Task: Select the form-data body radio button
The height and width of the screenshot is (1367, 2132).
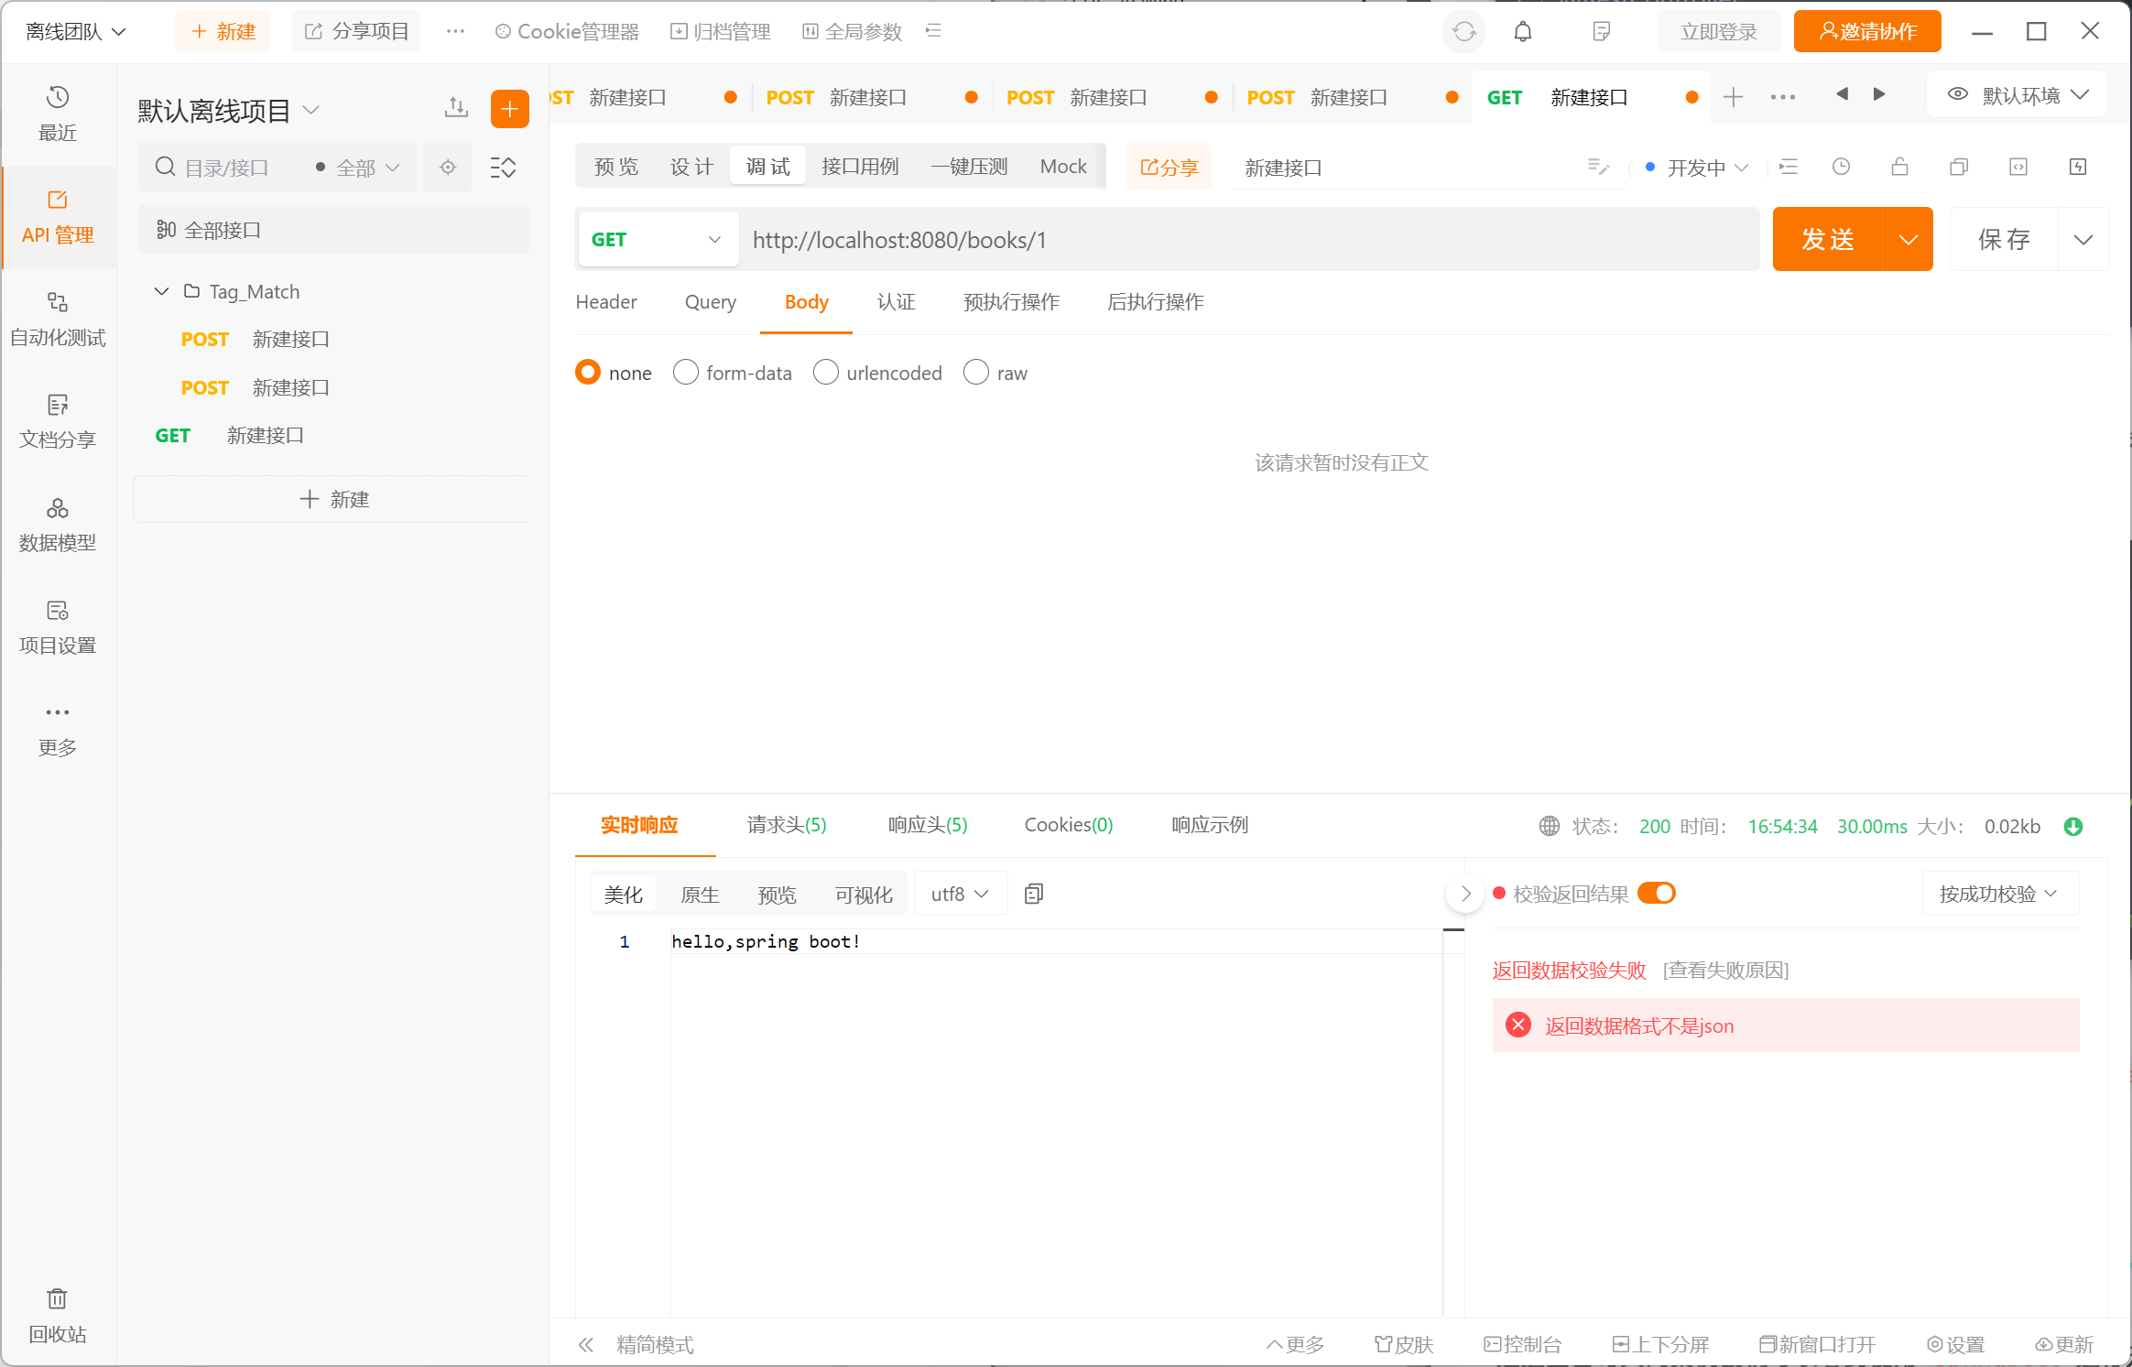Action: tap(686, 373)
